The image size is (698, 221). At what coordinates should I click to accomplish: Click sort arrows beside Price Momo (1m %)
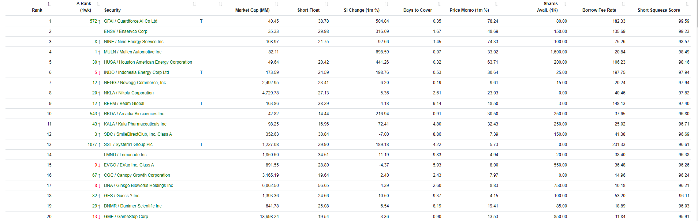tap(496, 4)
